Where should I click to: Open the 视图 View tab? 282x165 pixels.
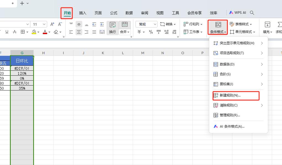tap(160, 13)
